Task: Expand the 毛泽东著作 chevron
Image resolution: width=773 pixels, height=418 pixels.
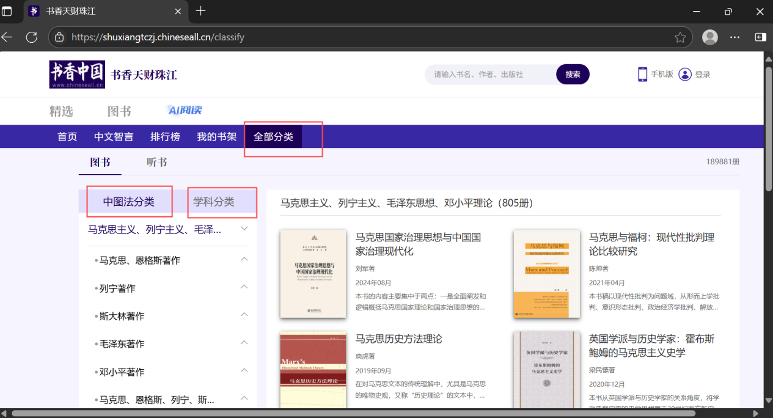Action: tap(244, 343)
